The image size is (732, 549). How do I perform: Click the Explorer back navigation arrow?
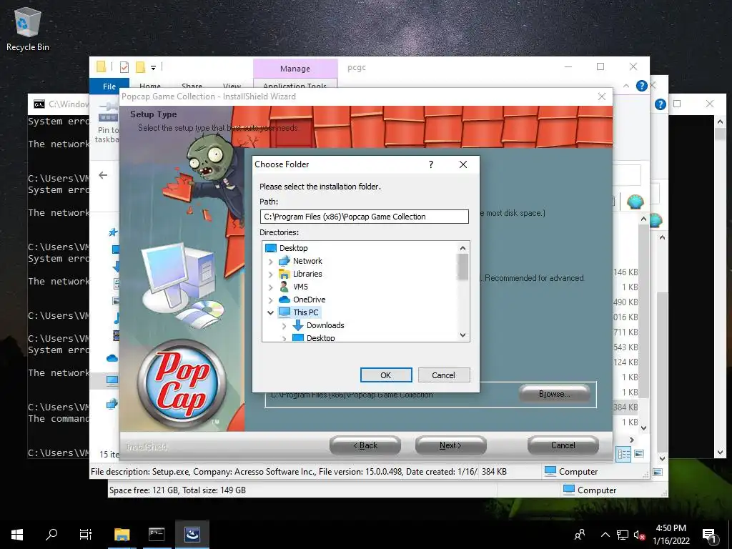point(103,175)
